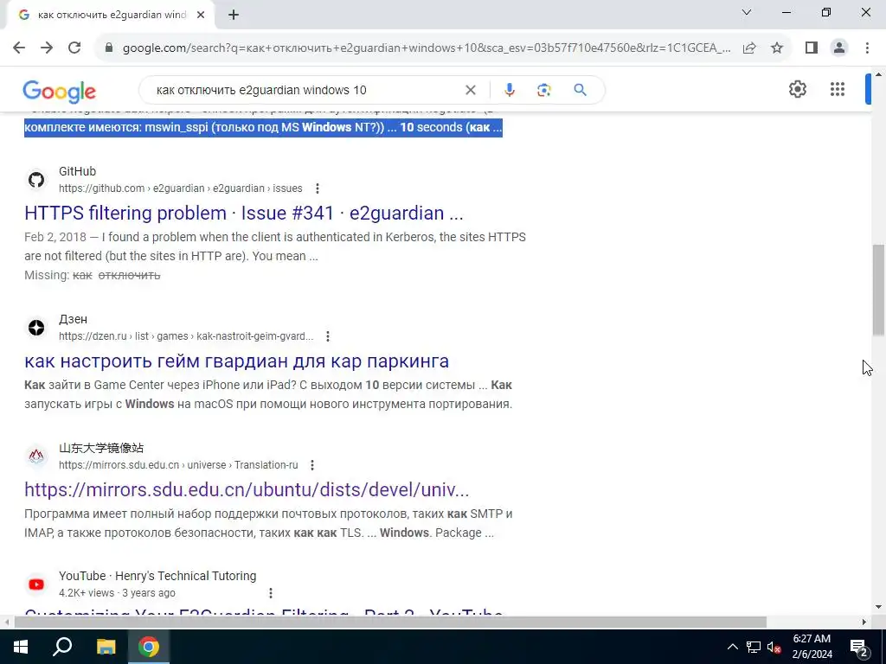The image size is (886, 664).
Task: Click the mirrors.sdu.edu.cn universe breadcrumb
Action: [x=178, y=464]
